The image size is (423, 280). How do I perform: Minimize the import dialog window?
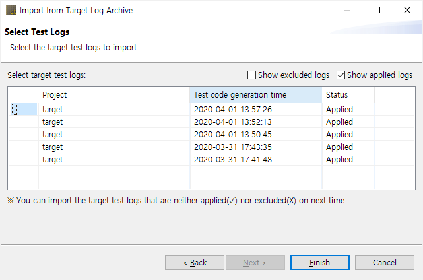[346, 11]
